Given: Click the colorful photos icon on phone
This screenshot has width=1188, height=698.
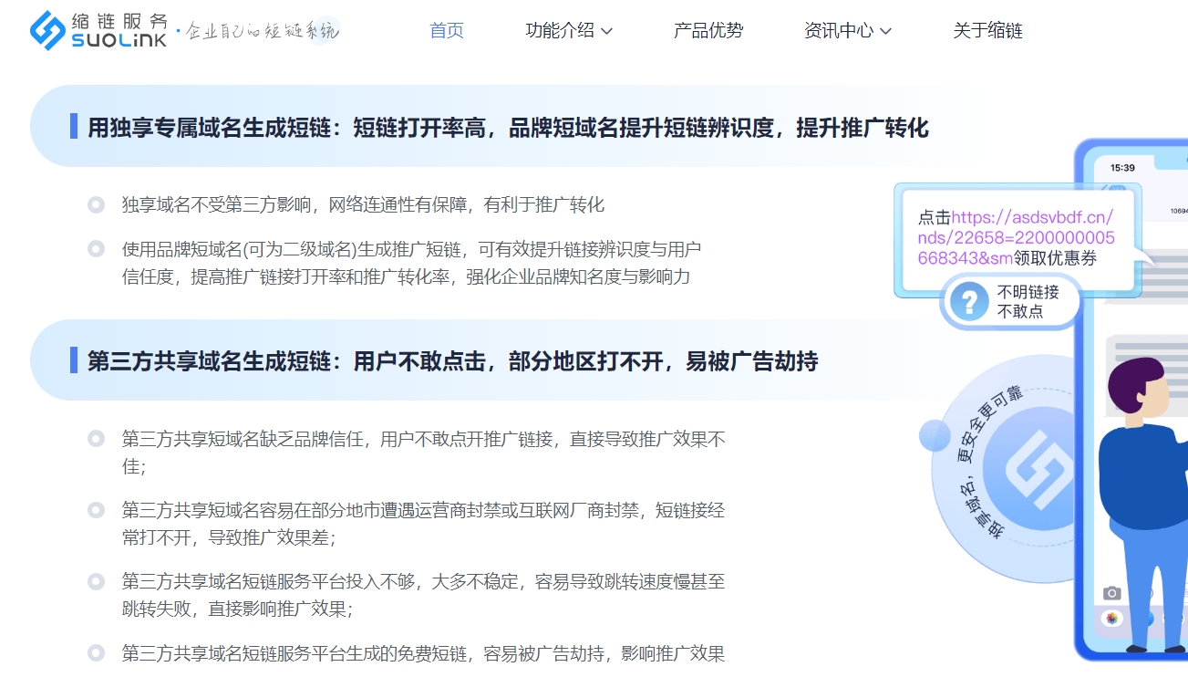Looking at the screenshot, I should coord(1111,619).
